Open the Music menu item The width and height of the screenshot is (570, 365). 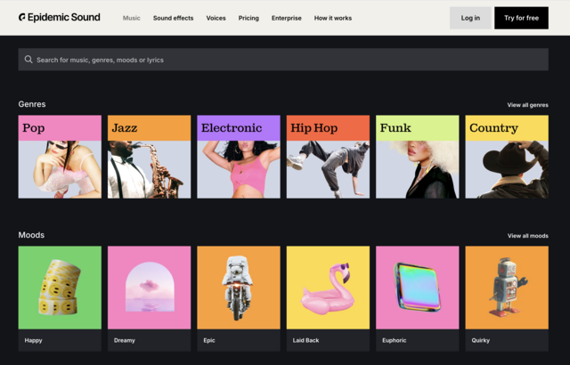pyautogui.click(x=131, y=18)
